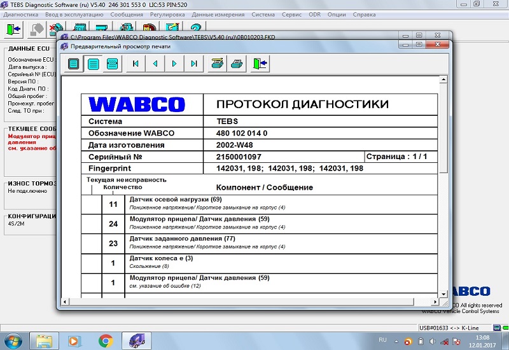Print the diagnostic protocol

(x=237, y=64)
